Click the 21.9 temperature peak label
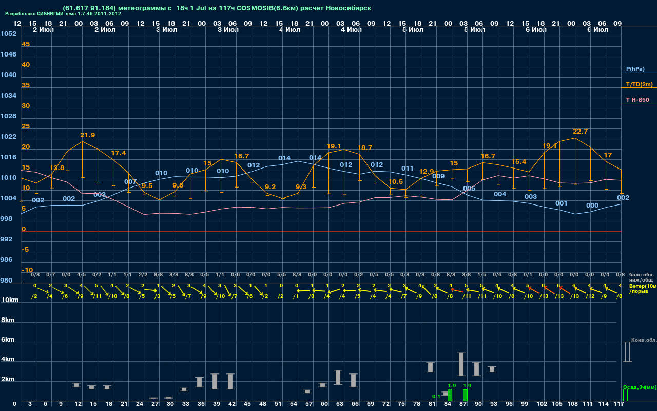This screenshot has height=411, width=657. [x=88, y=135]
